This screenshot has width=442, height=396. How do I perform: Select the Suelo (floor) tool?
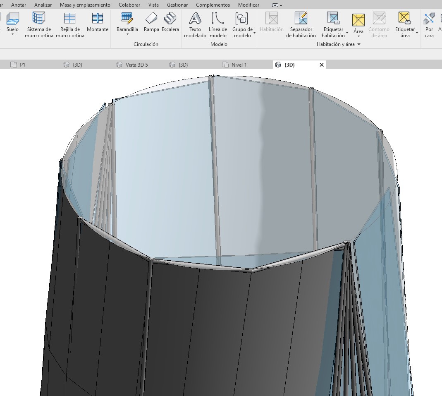pyautogui.click(x=12, y=22)
